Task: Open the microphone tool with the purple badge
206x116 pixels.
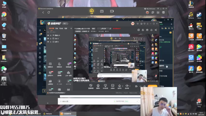Action: click(69, 65)
